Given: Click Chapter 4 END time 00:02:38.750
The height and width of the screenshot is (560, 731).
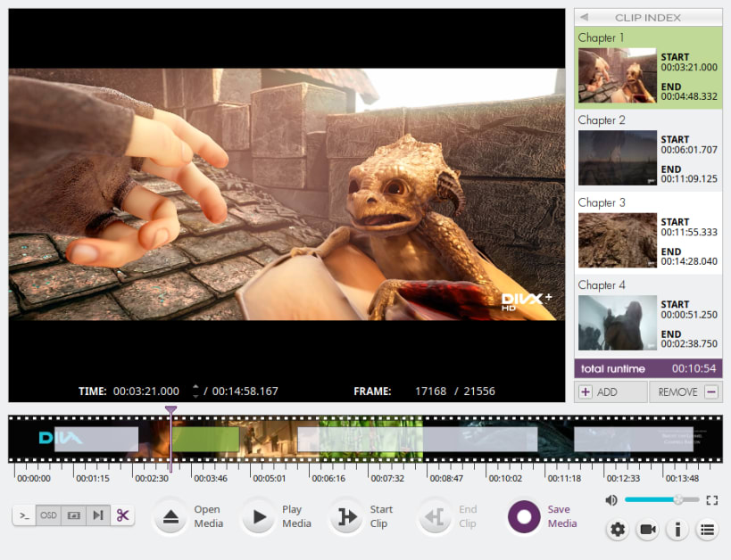Looking at the screenshot, I should point(689,344).
